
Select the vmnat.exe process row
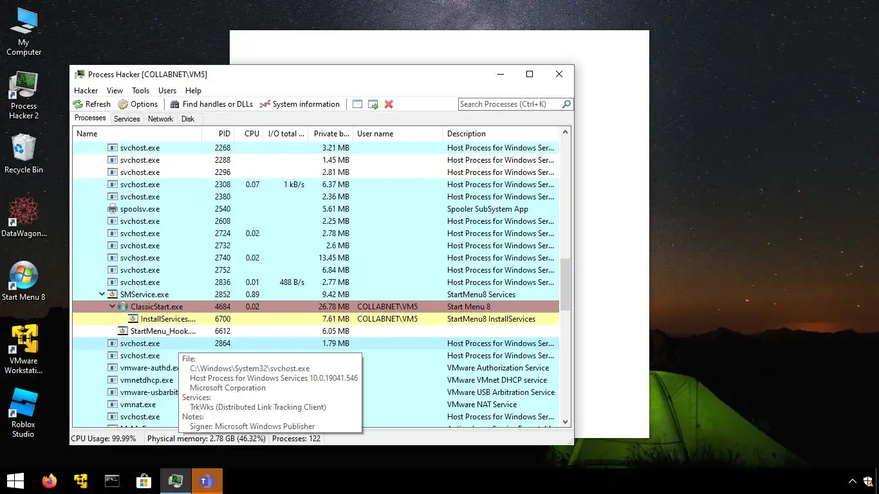coord(315,405)
